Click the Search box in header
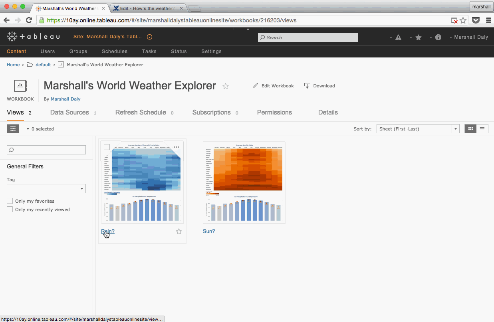 tap(308, 37)
